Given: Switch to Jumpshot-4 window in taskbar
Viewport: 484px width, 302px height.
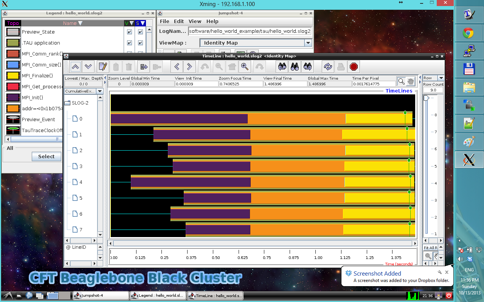Looking at the screenshot, I should click(x=100, y=296).
